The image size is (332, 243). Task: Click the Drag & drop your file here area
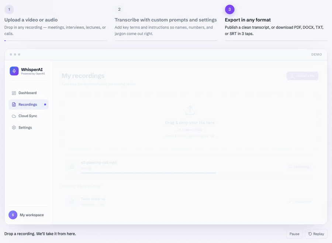click(190, 123)
